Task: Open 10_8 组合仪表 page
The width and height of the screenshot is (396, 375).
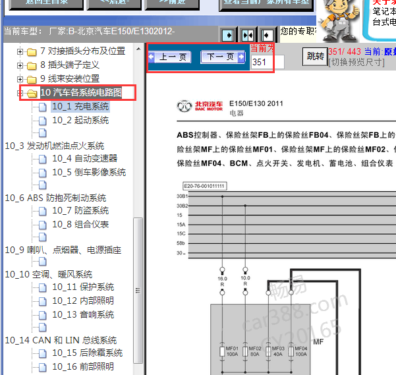Action: 80,225
